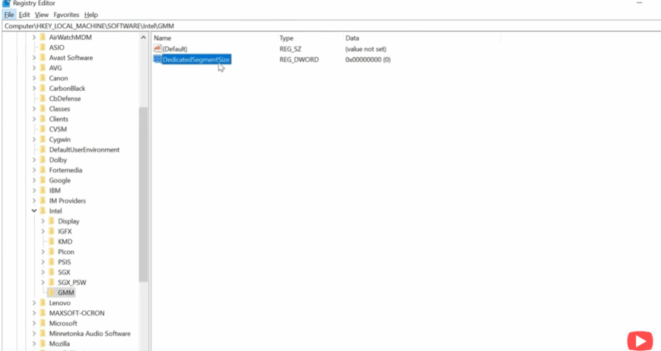
Task: Select the DedicatedSegmentSize value name
Action: point(196,60)
